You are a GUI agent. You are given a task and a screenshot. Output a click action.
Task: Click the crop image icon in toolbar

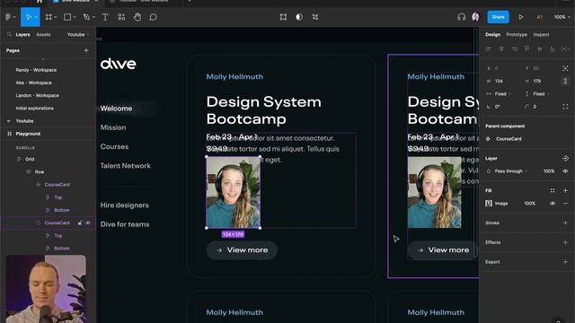[315, 17]
